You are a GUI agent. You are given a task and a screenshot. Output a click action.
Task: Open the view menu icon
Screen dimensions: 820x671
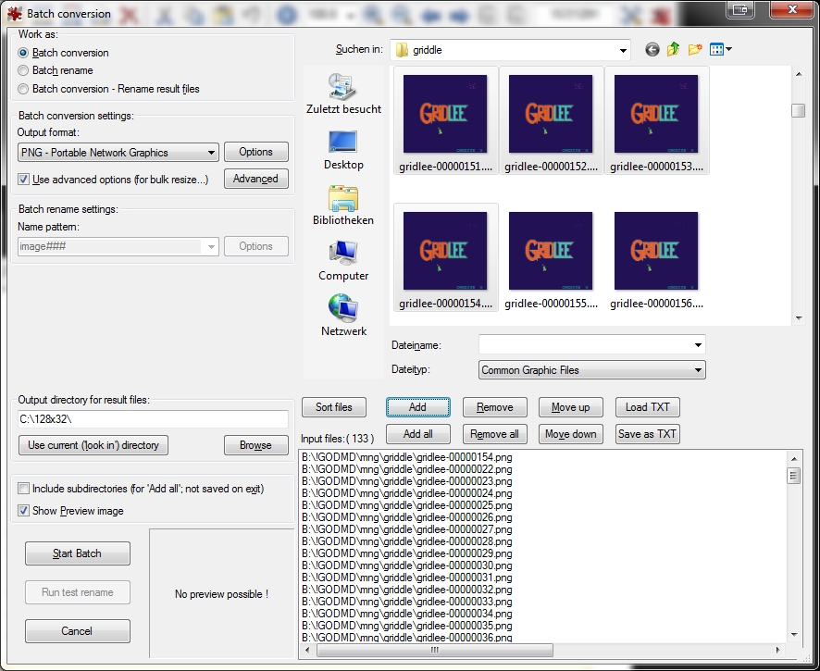point(721,50)
